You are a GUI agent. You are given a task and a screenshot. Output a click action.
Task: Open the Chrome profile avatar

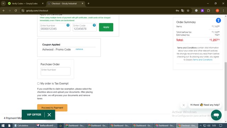coord(217,11)
